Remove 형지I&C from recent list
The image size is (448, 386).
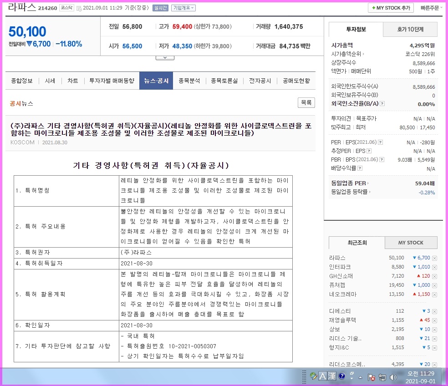(434, 348)
